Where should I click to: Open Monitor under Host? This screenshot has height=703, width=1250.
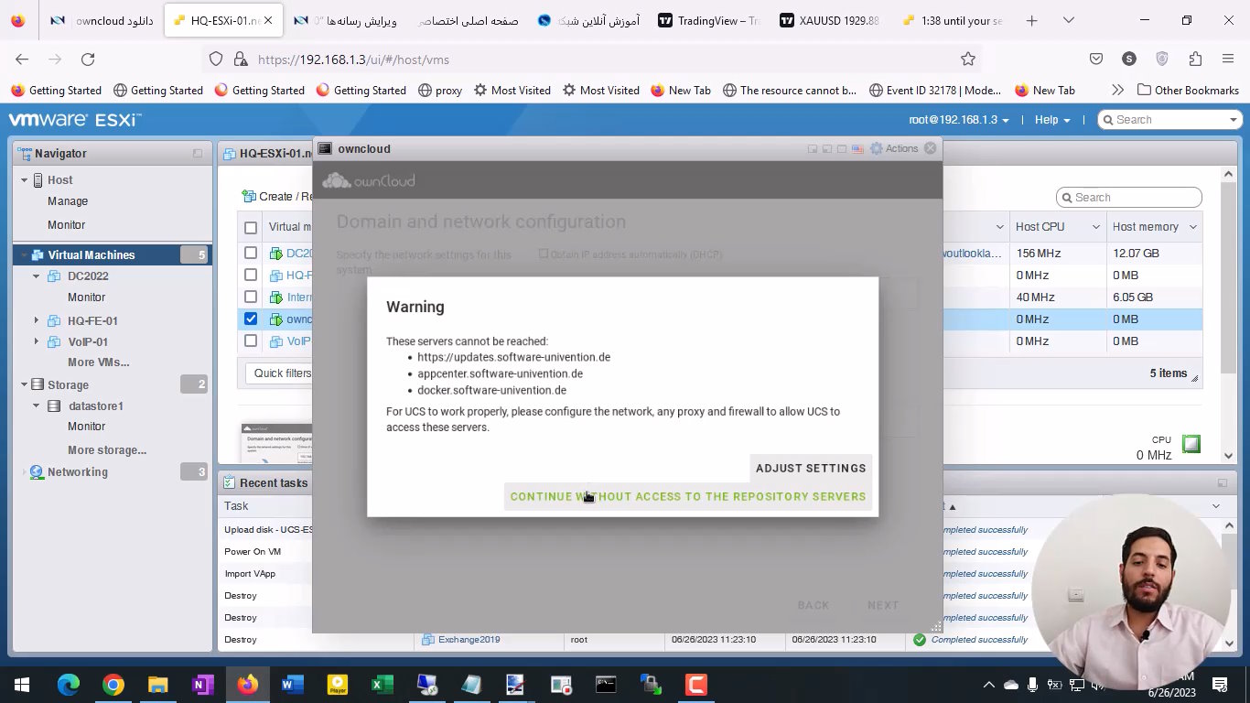tap(66, 224)
